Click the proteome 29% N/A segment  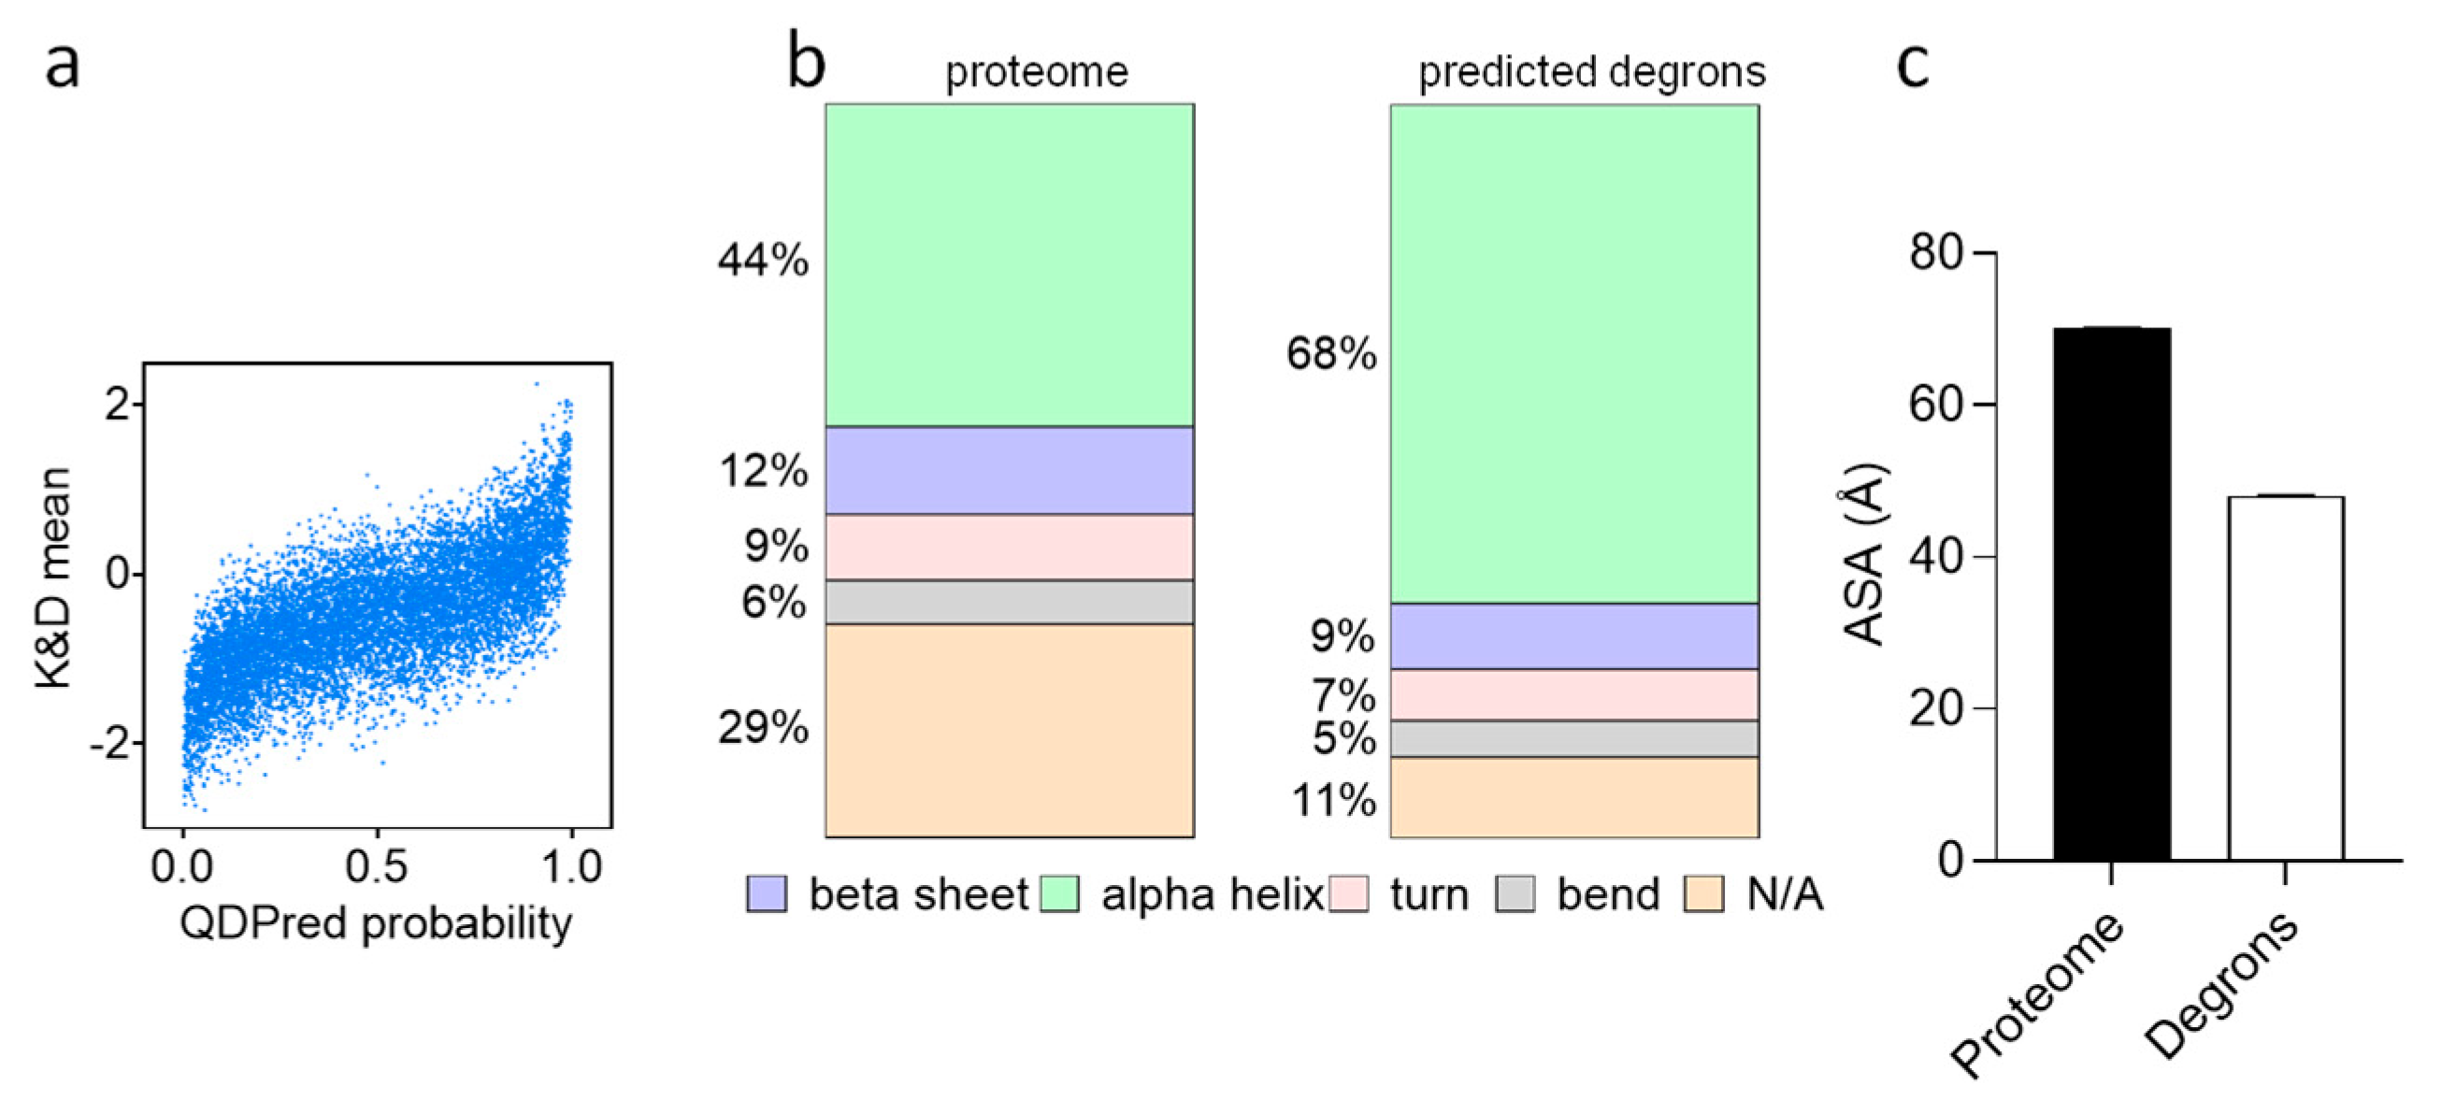(x=1009, y=729)
